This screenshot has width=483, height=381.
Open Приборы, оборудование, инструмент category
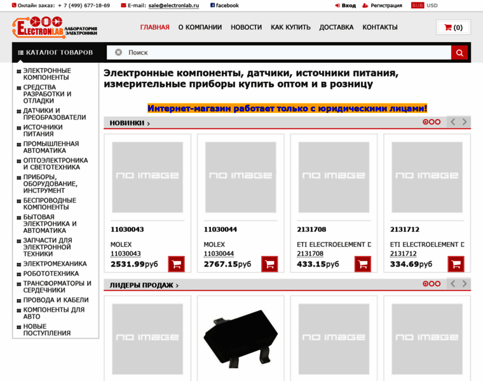(x=50, y=184)
